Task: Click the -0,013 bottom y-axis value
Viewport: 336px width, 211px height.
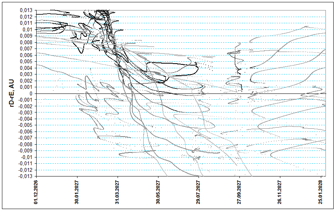Action: pyautogui.click(x=26, y=176)
